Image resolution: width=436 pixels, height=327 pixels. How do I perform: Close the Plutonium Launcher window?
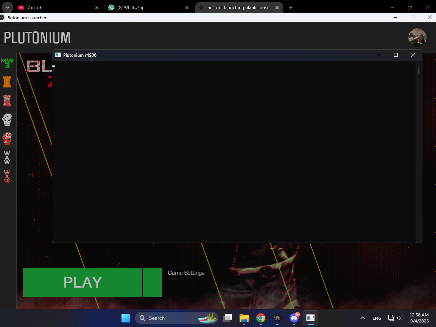coord(430,17)
